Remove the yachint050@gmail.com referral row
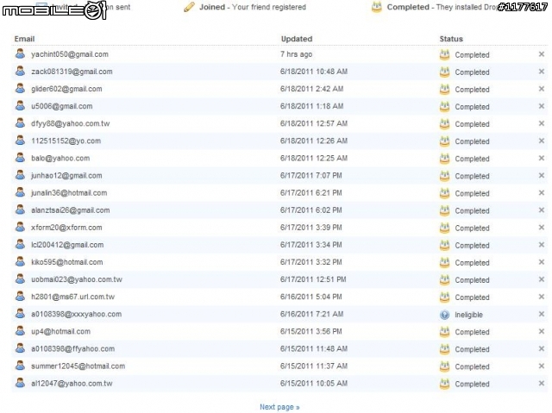552x413 pixels. pos(542,54)
